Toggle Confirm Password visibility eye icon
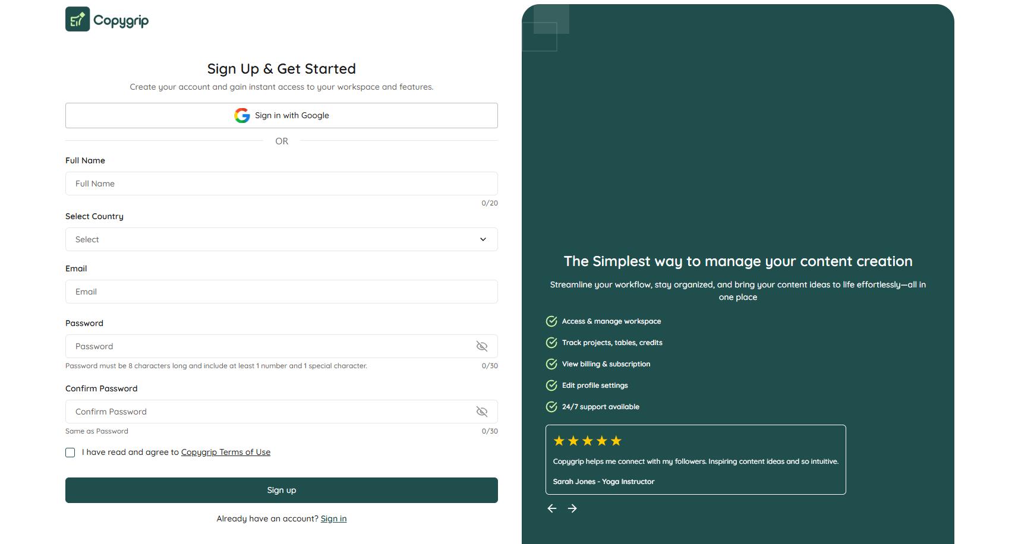 [482, 412]
